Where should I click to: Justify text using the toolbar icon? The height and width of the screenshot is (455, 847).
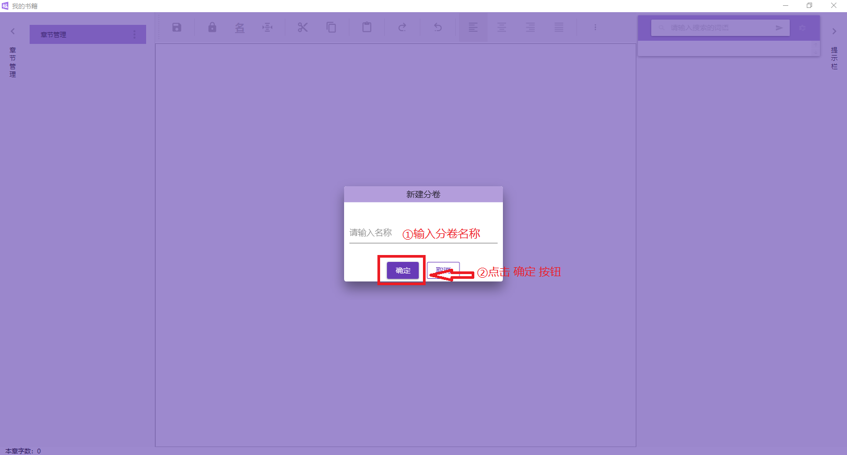pyautogui.click(x=559, y=28)
